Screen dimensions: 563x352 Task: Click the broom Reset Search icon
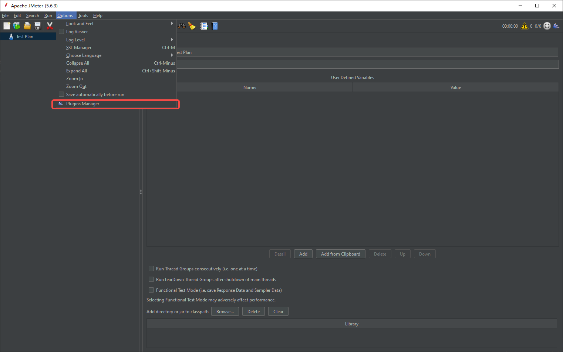tap(192, 26)
